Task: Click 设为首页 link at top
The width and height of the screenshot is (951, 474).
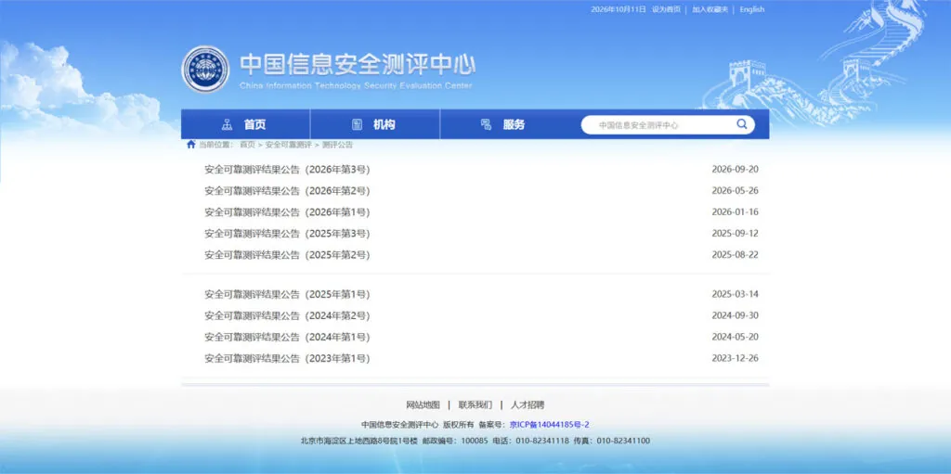Action: coord(666,9)
